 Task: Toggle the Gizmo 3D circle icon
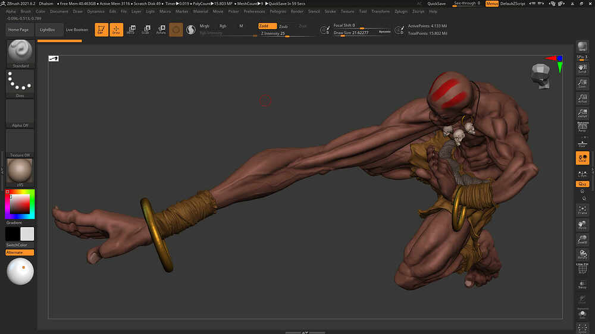[176, 30]
